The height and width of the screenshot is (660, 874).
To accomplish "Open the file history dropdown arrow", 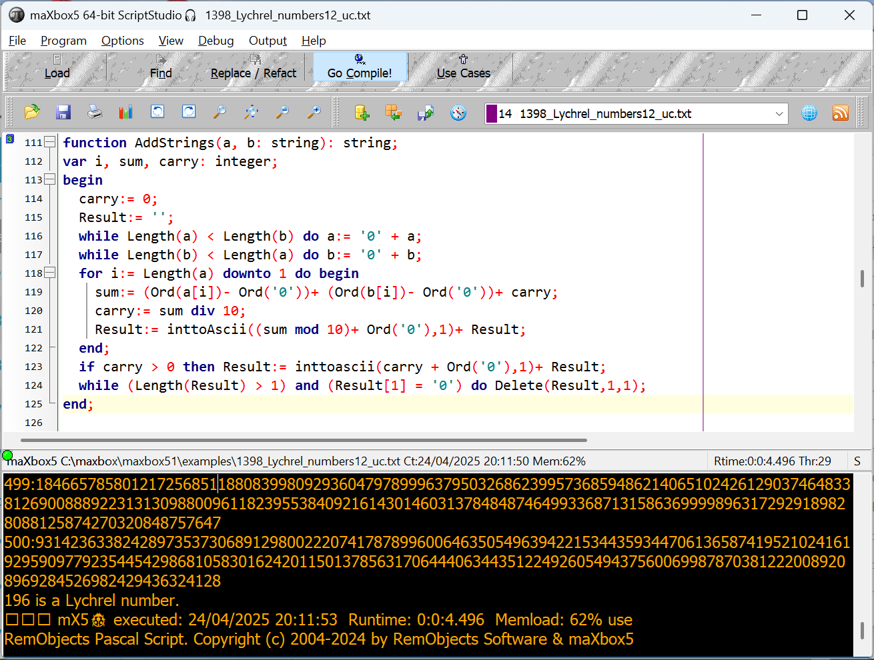I will point(779,114).
